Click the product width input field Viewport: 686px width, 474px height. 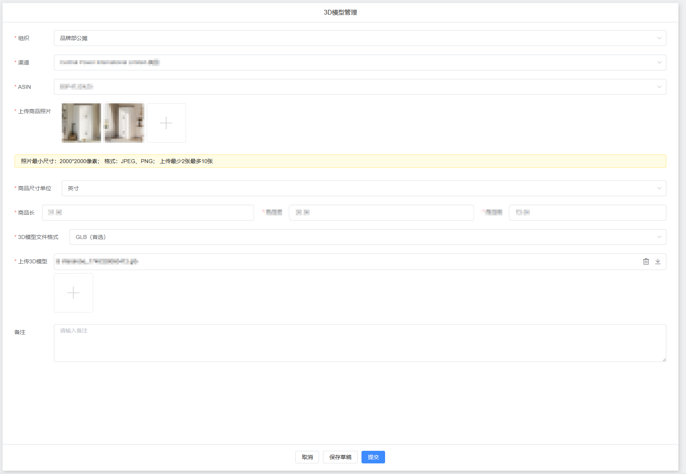coord(381,213)
